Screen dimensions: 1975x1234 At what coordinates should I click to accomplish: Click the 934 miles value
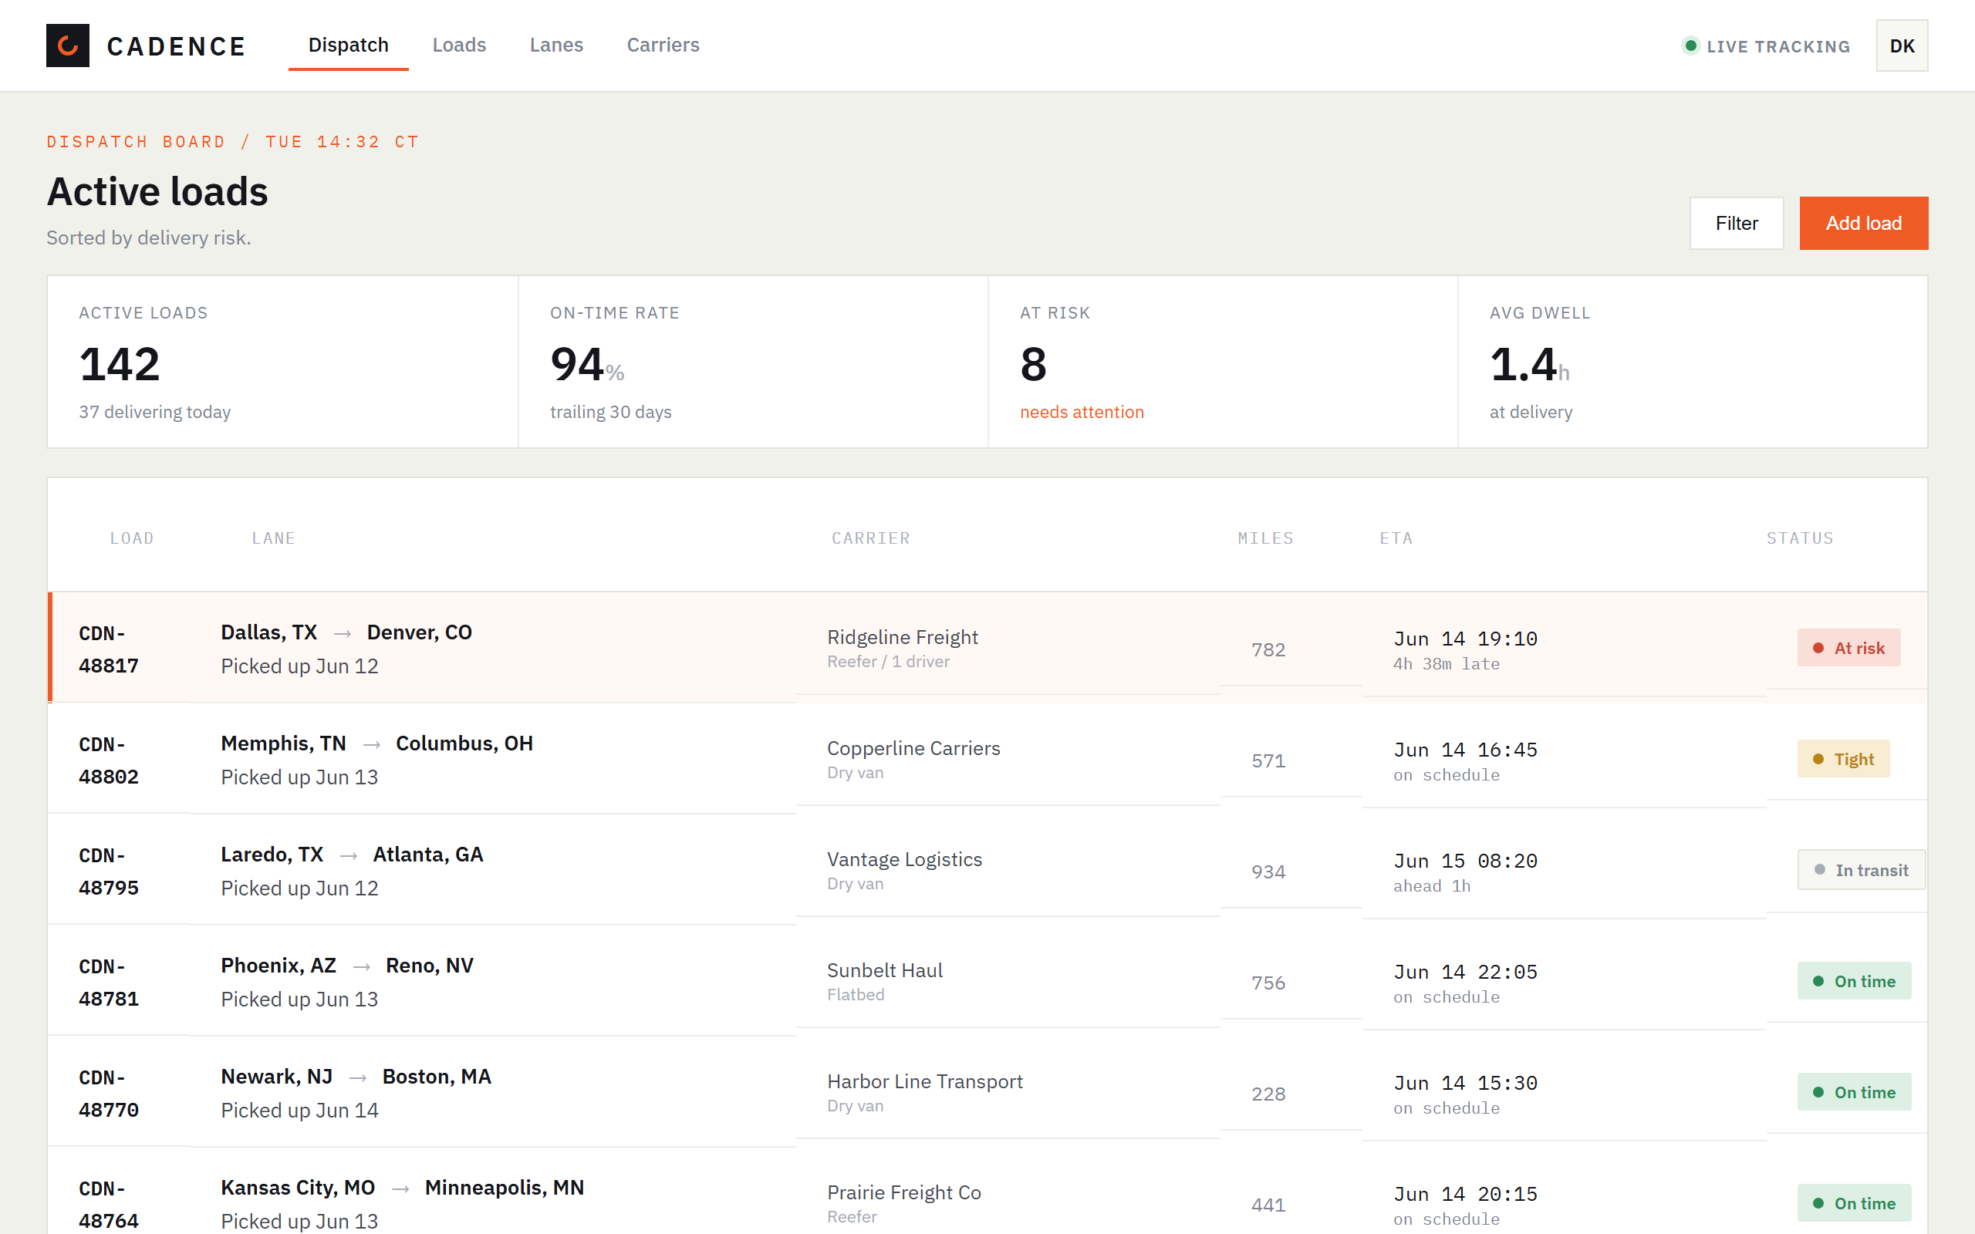click(x=1268, y=872)
